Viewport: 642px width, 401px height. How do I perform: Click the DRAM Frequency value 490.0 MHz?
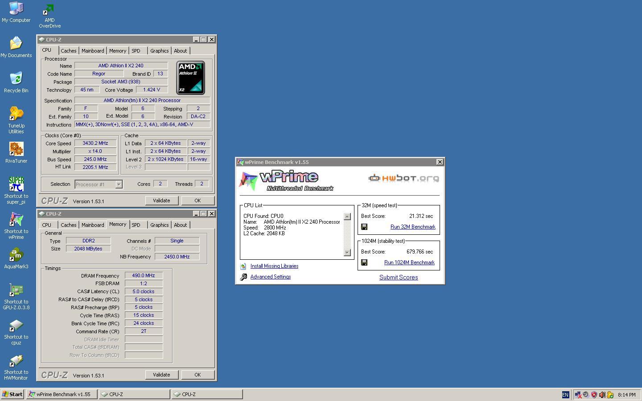(144, 276)
